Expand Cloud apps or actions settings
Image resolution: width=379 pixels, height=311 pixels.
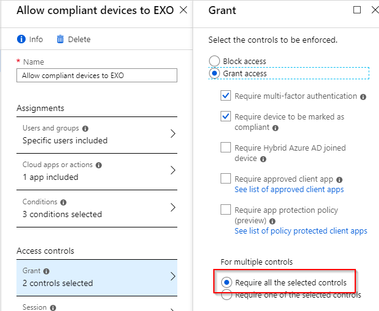pyautogui.click(x=172, y=171)
